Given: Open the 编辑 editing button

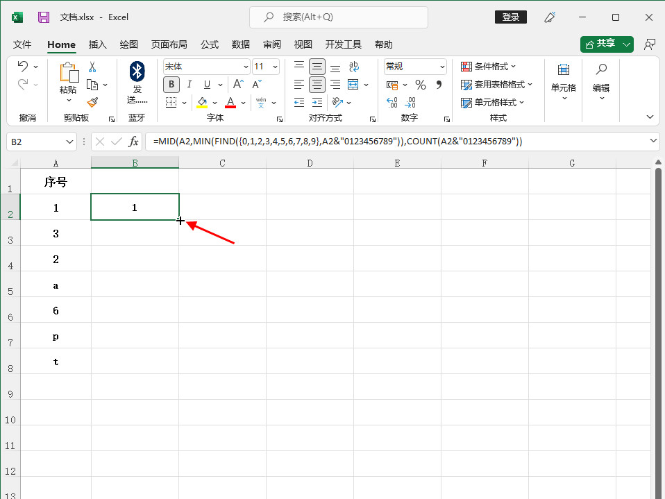Looking at the screenshot, I should coord(601,81).
